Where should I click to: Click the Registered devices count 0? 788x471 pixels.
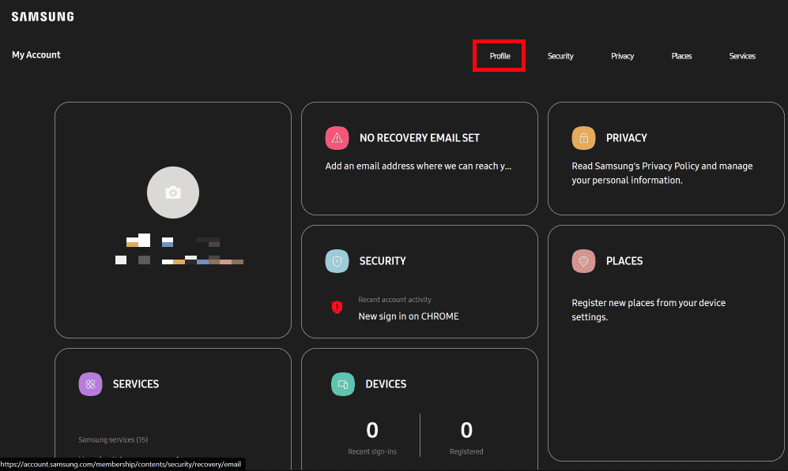(466, 431)
